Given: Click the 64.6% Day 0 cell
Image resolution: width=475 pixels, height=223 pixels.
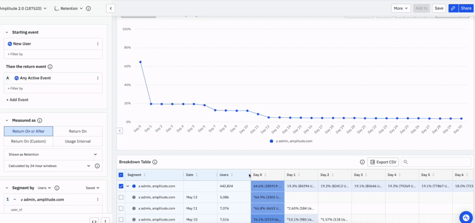Looking at the screenshot, I should [267, 186].
